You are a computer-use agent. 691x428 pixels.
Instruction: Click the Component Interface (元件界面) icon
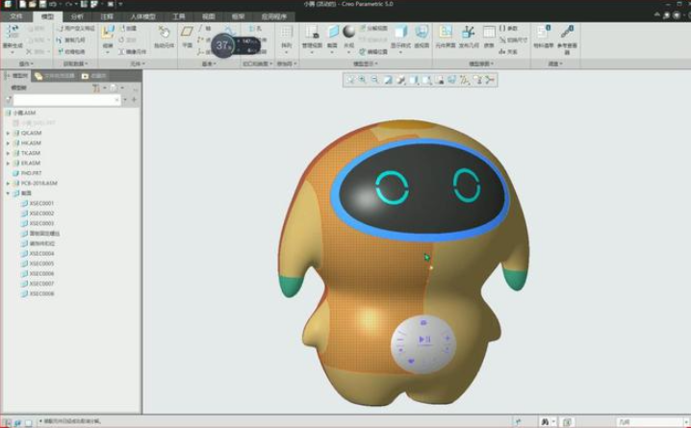click(446, 37)
